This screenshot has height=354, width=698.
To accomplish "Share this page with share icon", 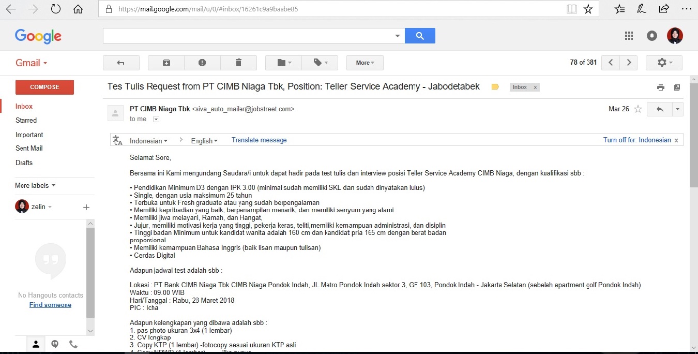I will [664, 9].
